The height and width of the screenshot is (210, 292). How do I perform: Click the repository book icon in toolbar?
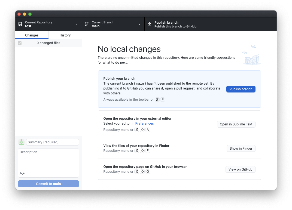pos(20,24)
